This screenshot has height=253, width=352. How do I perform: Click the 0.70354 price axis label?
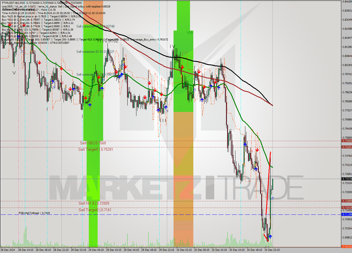(x=347, y=228)
